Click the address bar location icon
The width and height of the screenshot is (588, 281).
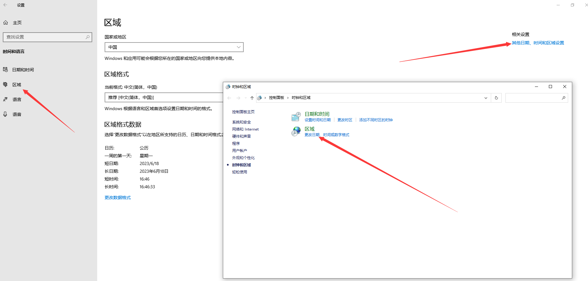click(x=260, y=98)
